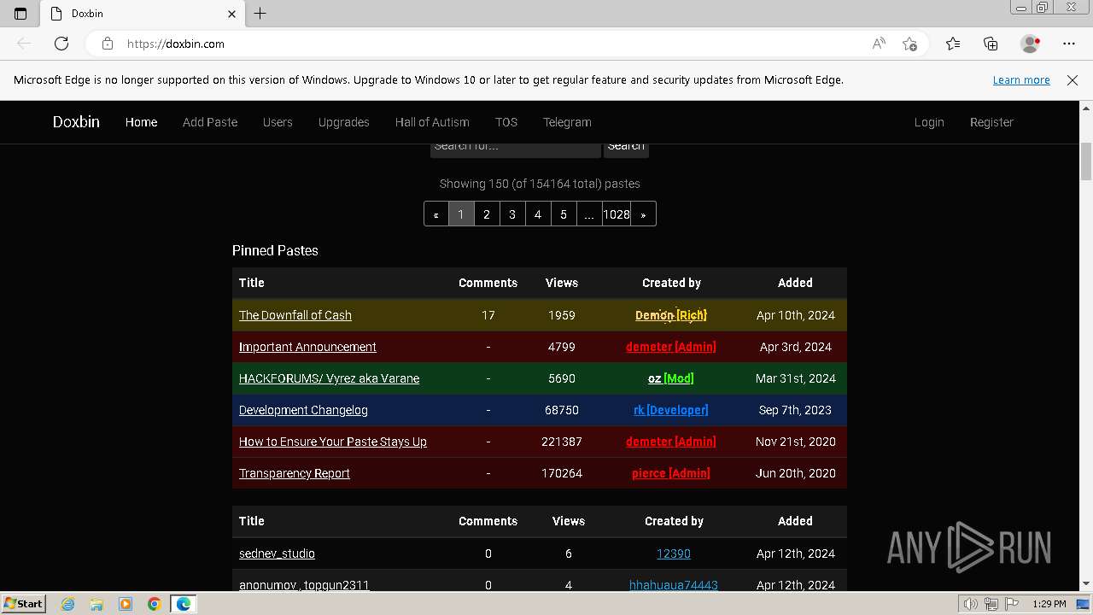Click the browser back arrow
Viewport: 1093px width, 615px height.
click(x=24, y=44)
